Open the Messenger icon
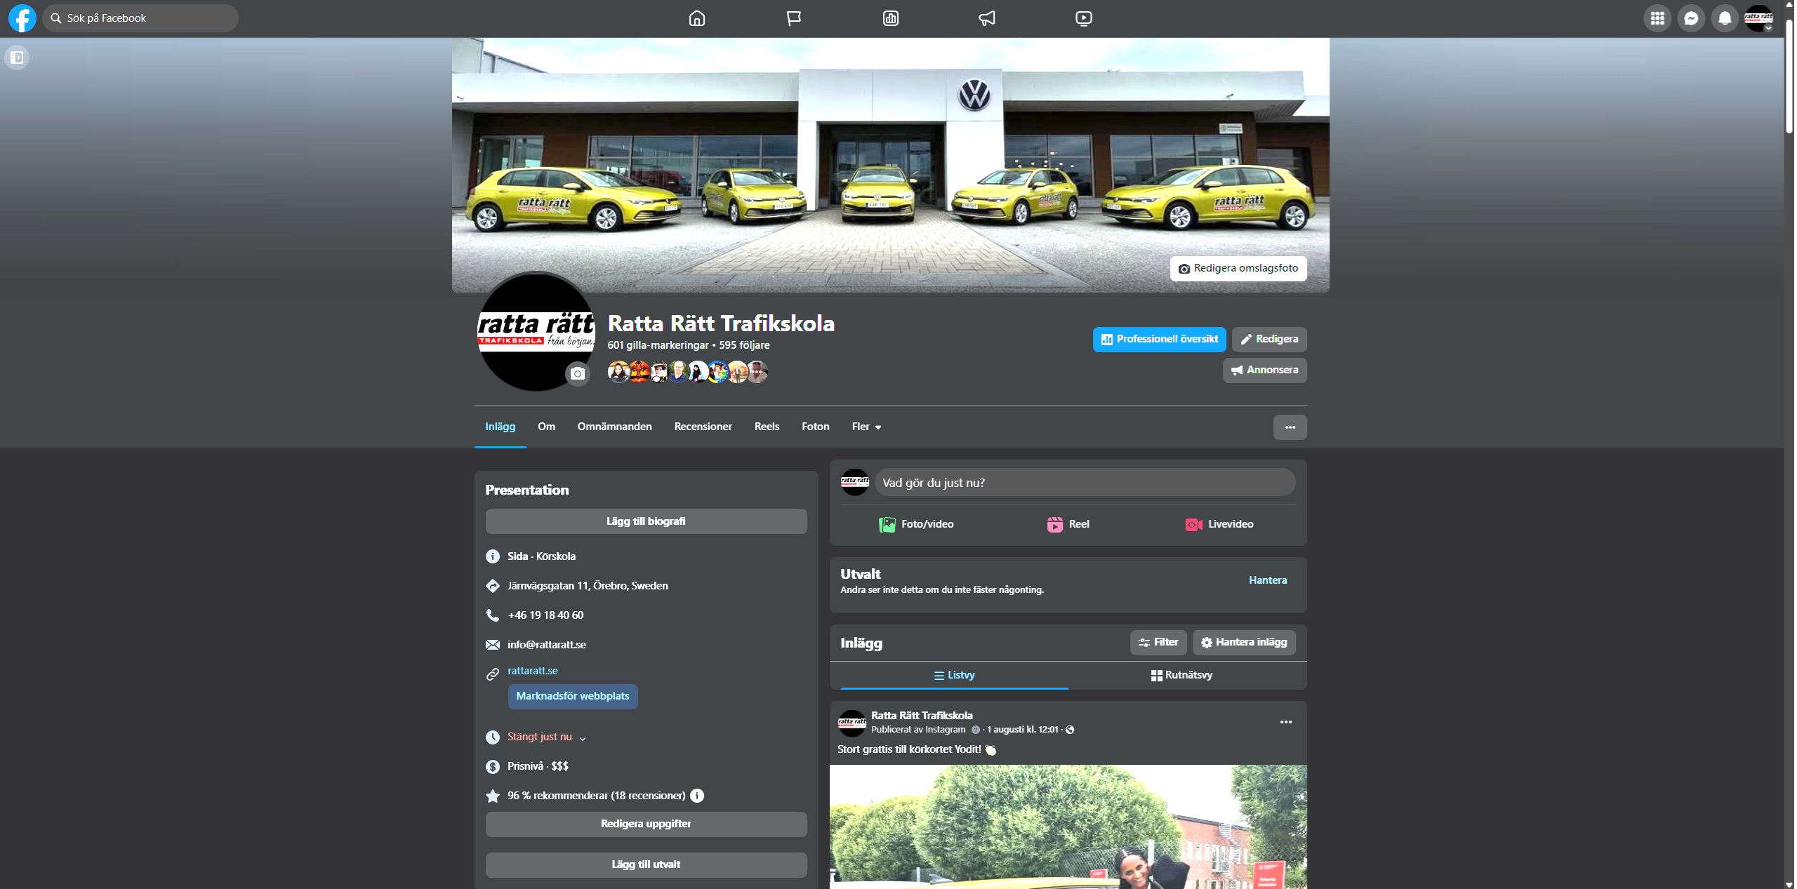1797x889 pixels. [x=1691, y=18]
